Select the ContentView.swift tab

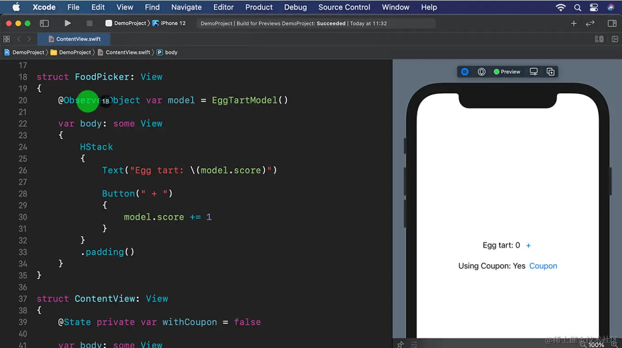coord(73,39)
